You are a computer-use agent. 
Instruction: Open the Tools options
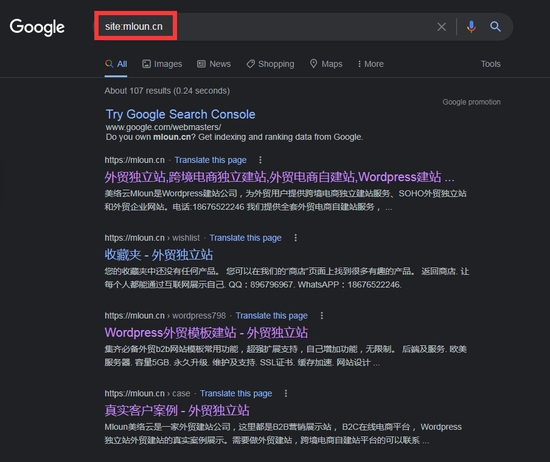[x=490, y=64]
